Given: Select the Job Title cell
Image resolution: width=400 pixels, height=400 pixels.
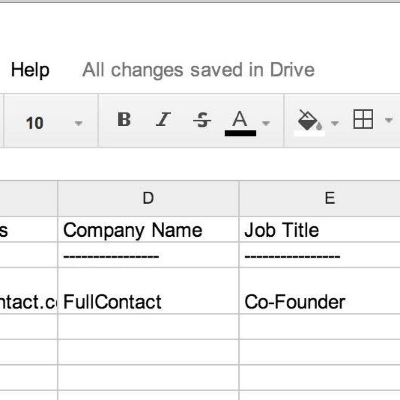Looking at the screenshot, I should pos(320,230).
